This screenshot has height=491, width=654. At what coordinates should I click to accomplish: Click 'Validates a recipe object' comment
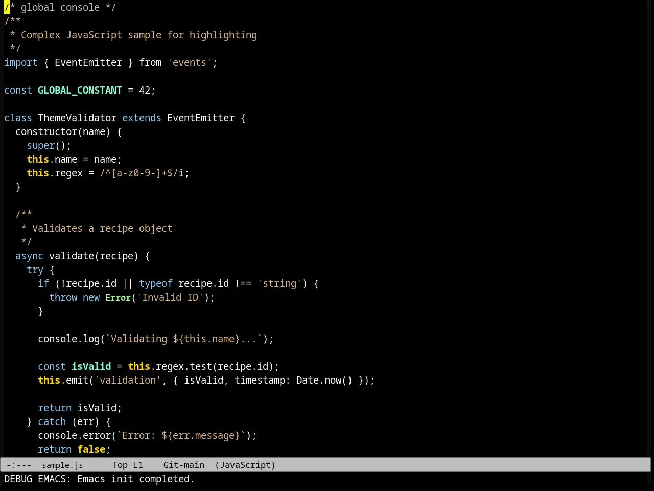point(102,229)
